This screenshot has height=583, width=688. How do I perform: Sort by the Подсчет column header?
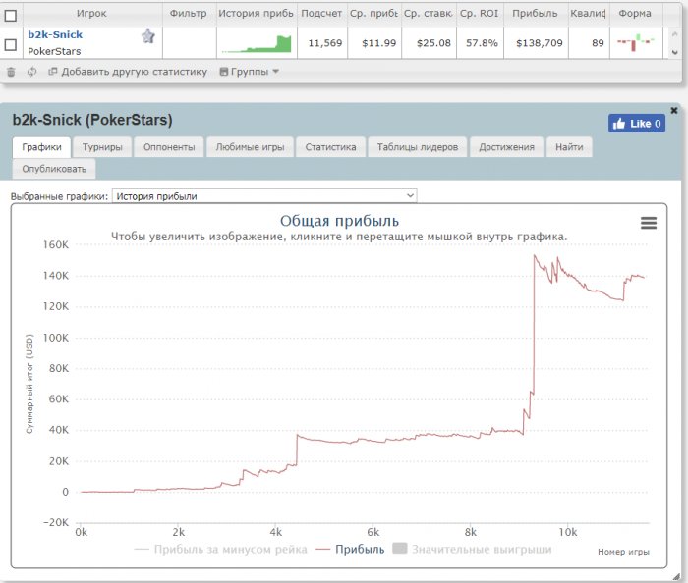click(x=321, y=14)
